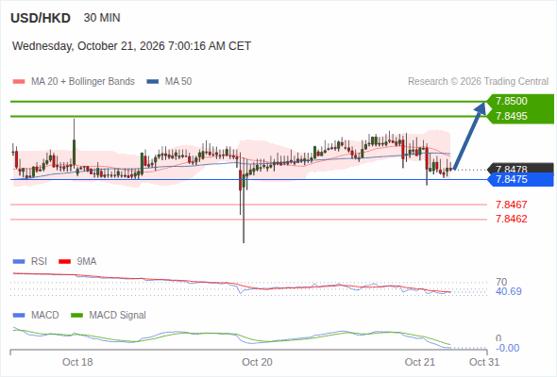The width and height of the screenshot is (557, 377).
Task: Click the 9MA legend label
Action: (x=87, y=261)
